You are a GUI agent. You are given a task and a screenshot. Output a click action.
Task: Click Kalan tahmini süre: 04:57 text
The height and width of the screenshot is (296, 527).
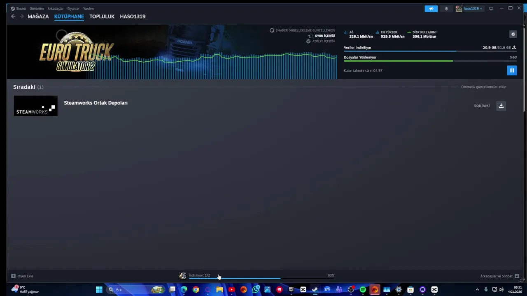[x=363, y=71]
